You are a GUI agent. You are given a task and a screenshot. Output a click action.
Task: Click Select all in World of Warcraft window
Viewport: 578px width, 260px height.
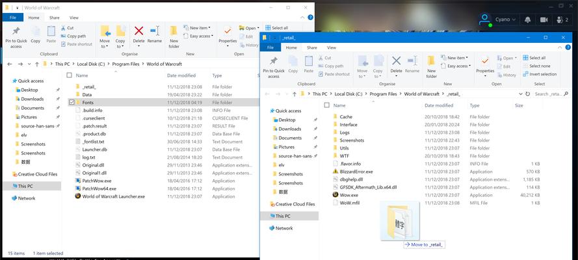point(276,27)
